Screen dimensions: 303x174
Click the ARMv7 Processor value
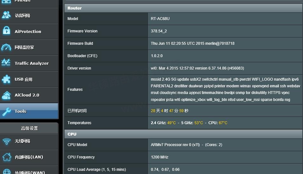point(186,145)
